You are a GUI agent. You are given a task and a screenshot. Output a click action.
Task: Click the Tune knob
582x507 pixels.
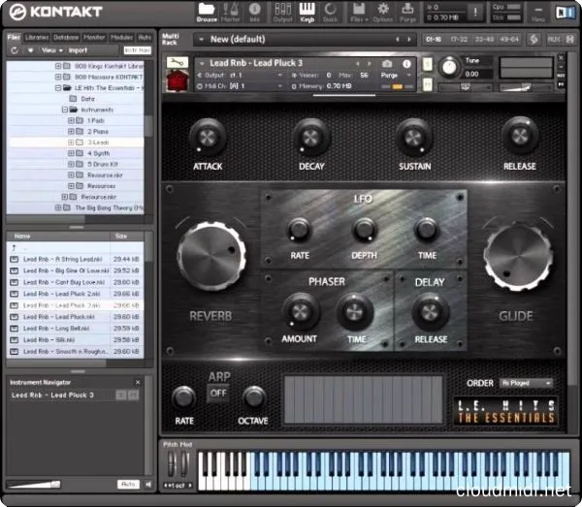(449, 67)
